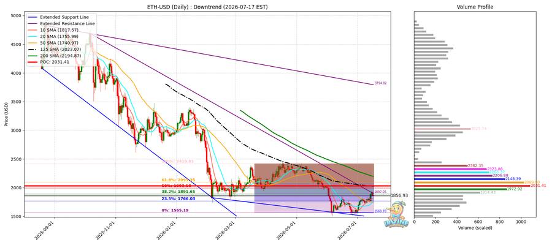The width and height of the screenshot is (552, 245).
Task: Click the blue volume bar labeled 2148.39
Action: tap(459, 179)
